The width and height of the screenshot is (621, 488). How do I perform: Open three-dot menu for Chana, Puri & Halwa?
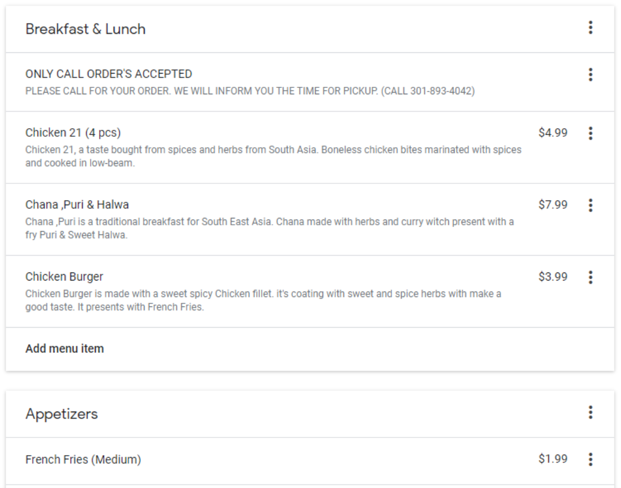coord(590,205)
